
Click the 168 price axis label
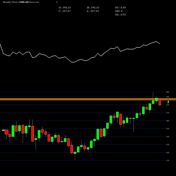168,121
